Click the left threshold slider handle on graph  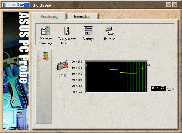pos(86,65)
